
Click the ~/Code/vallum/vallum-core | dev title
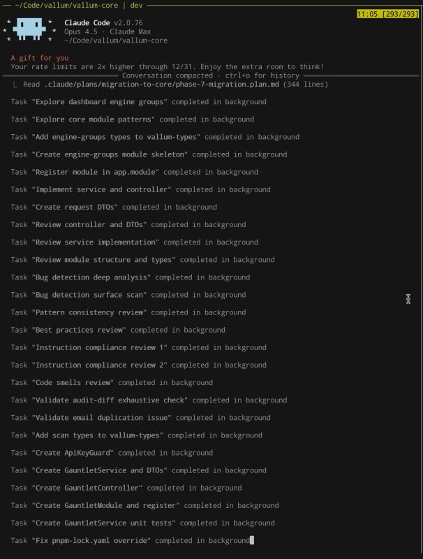[x=79, y=6]
